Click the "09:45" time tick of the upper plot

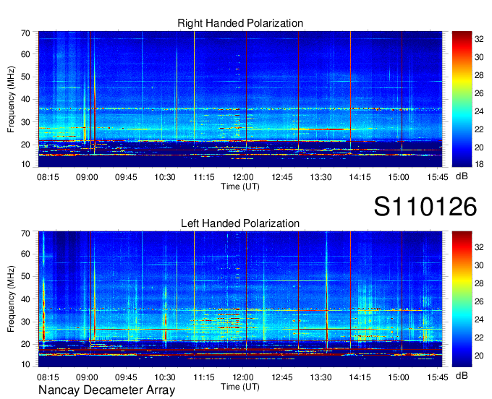[126, 177]
